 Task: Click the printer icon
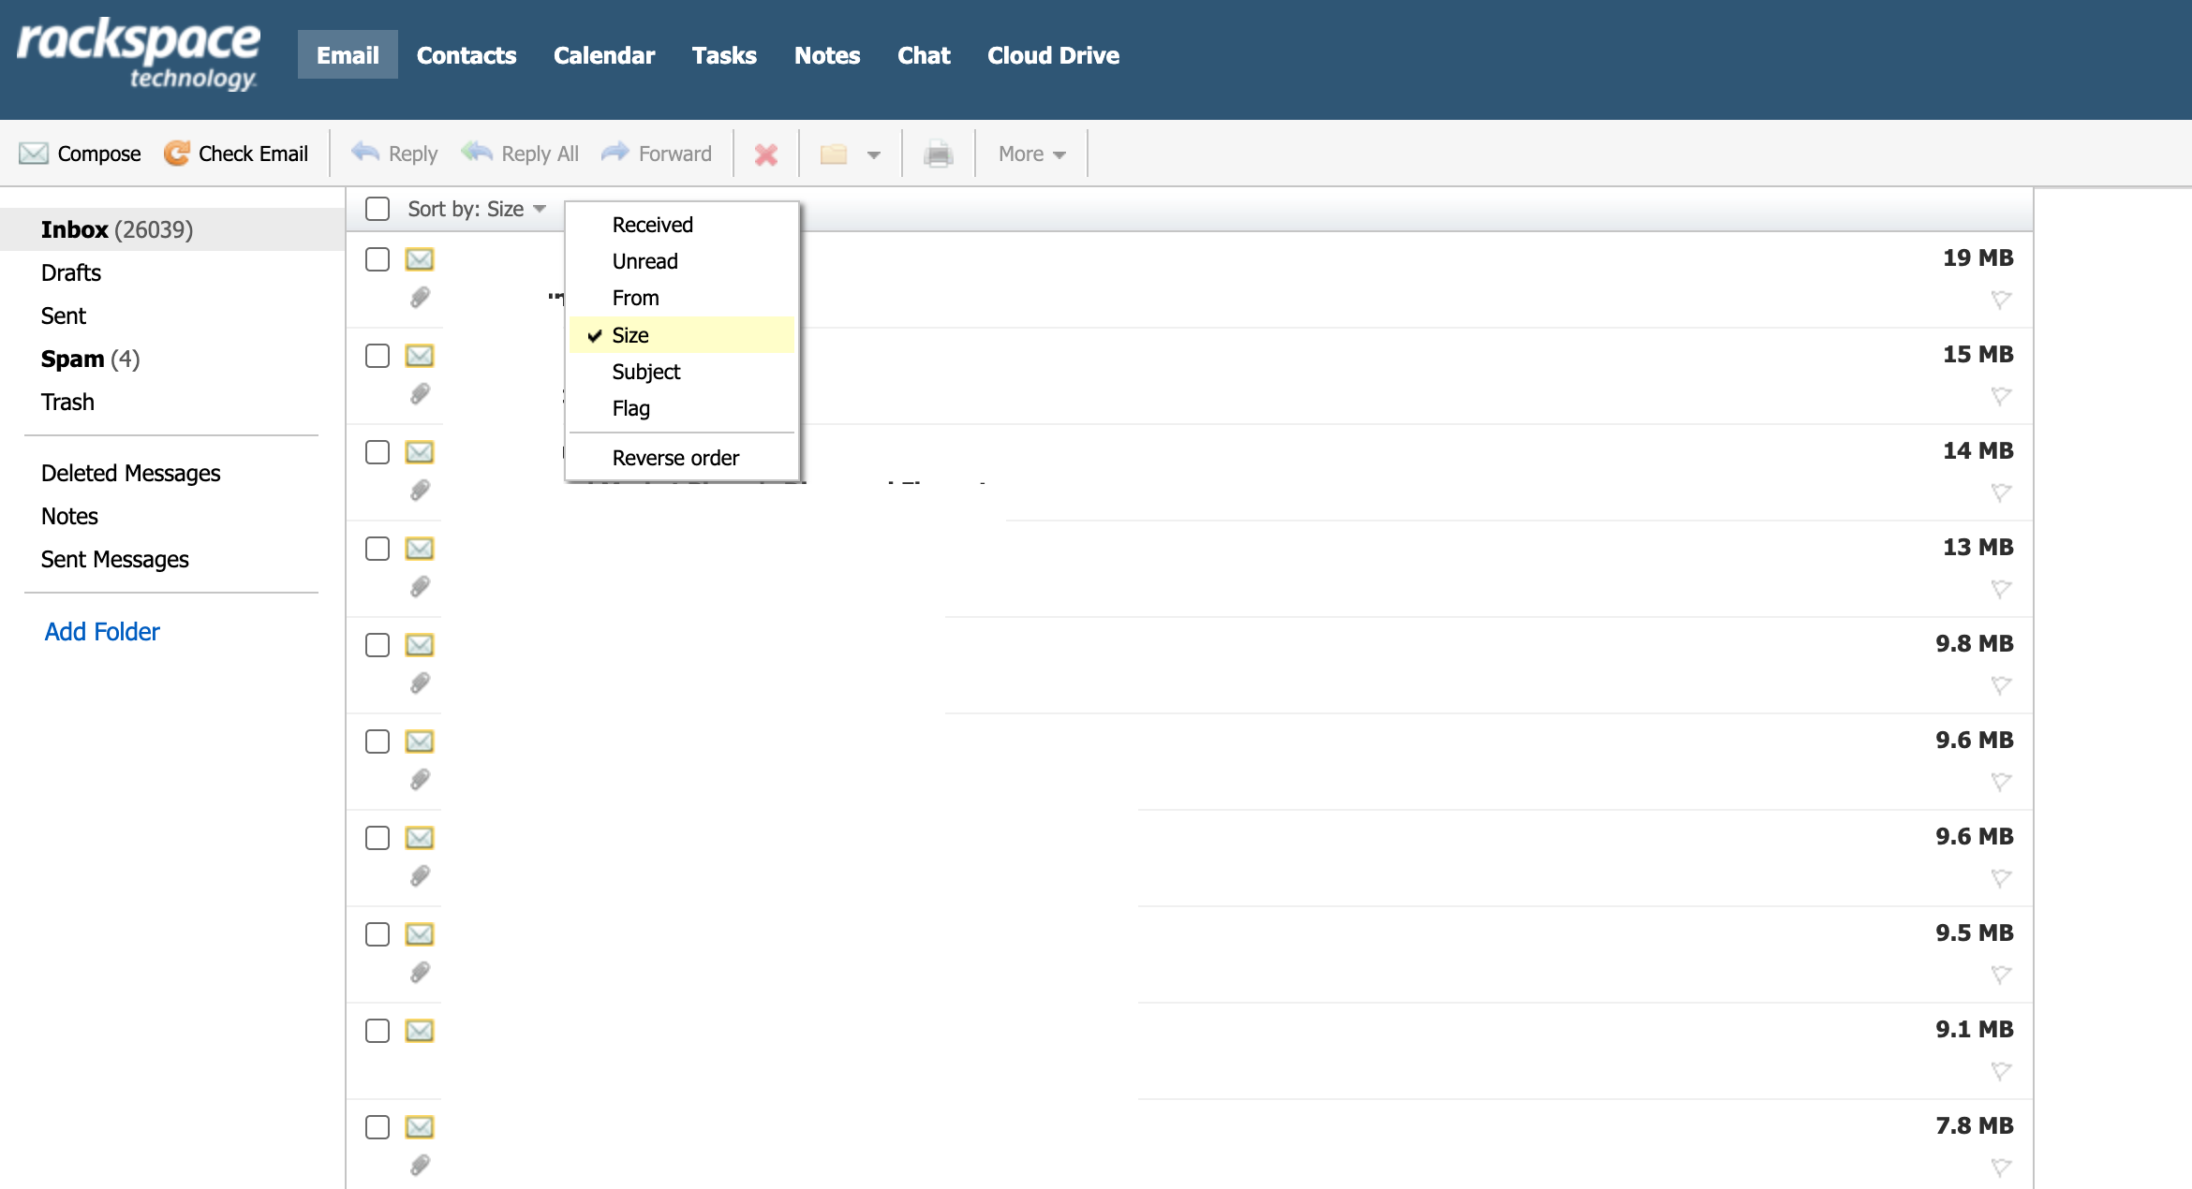(x=938, y=154)
